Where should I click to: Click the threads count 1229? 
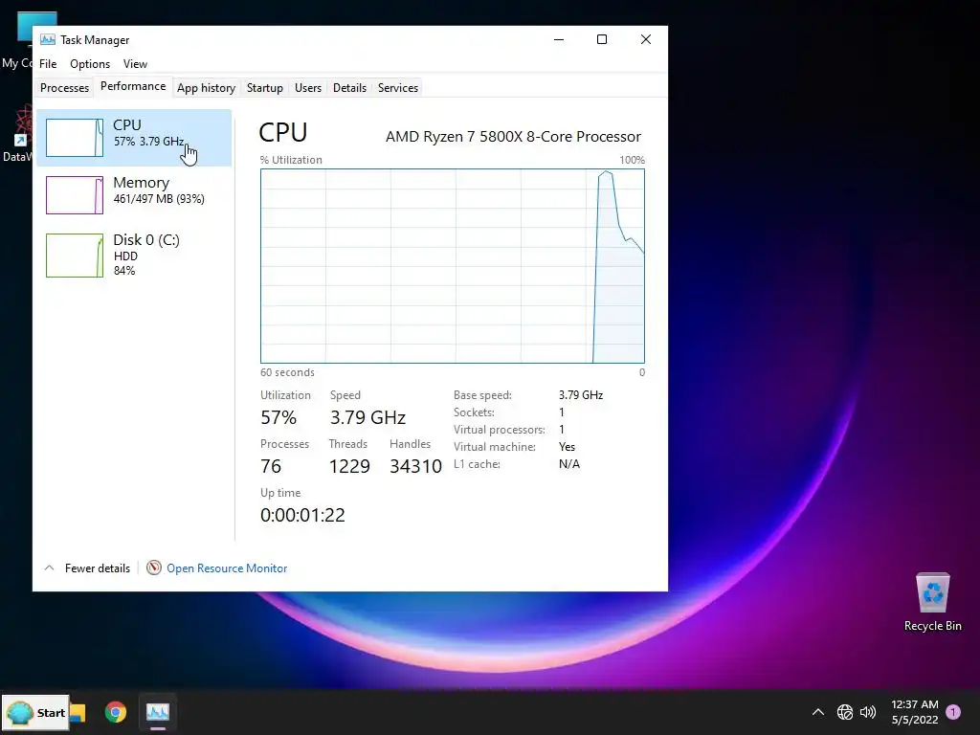(x=349, y=466)
